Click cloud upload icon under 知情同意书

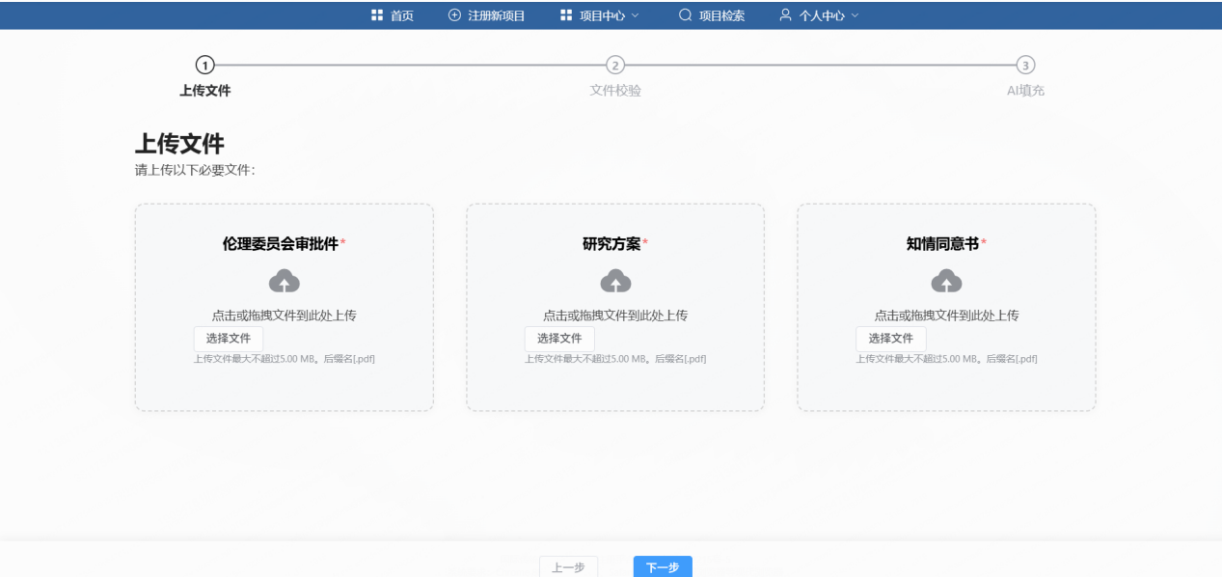(x=946, y=281)
